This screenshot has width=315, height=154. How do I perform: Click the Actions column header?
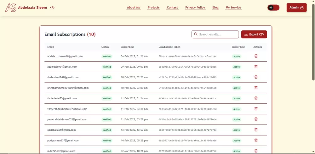pyautogui.click(x=258, y=47)
